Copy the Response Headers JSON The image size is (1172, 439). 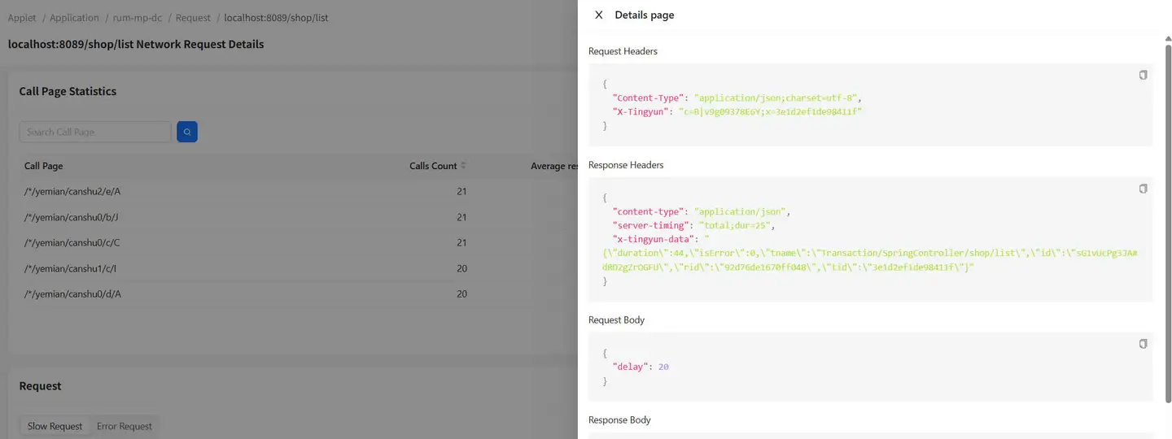tap(1143, 189)
